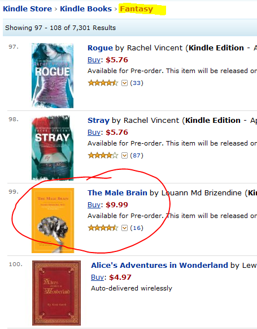Click star rating icon for The Male Brain
The height and width of the screenshot is (329, 257).
tap(103, 228)
